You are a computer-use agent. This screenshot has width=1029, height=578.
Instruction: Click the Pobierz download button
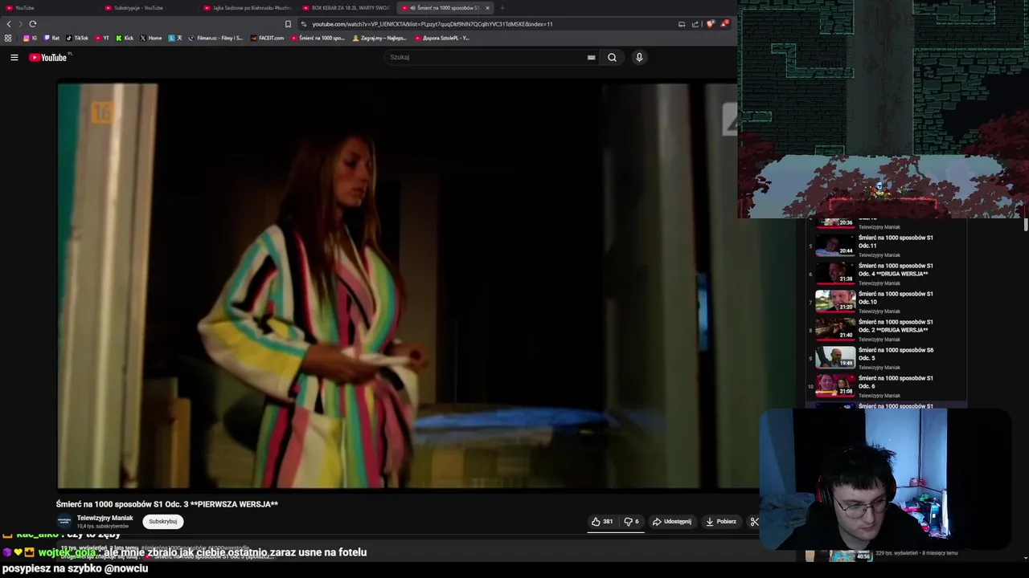721,522
